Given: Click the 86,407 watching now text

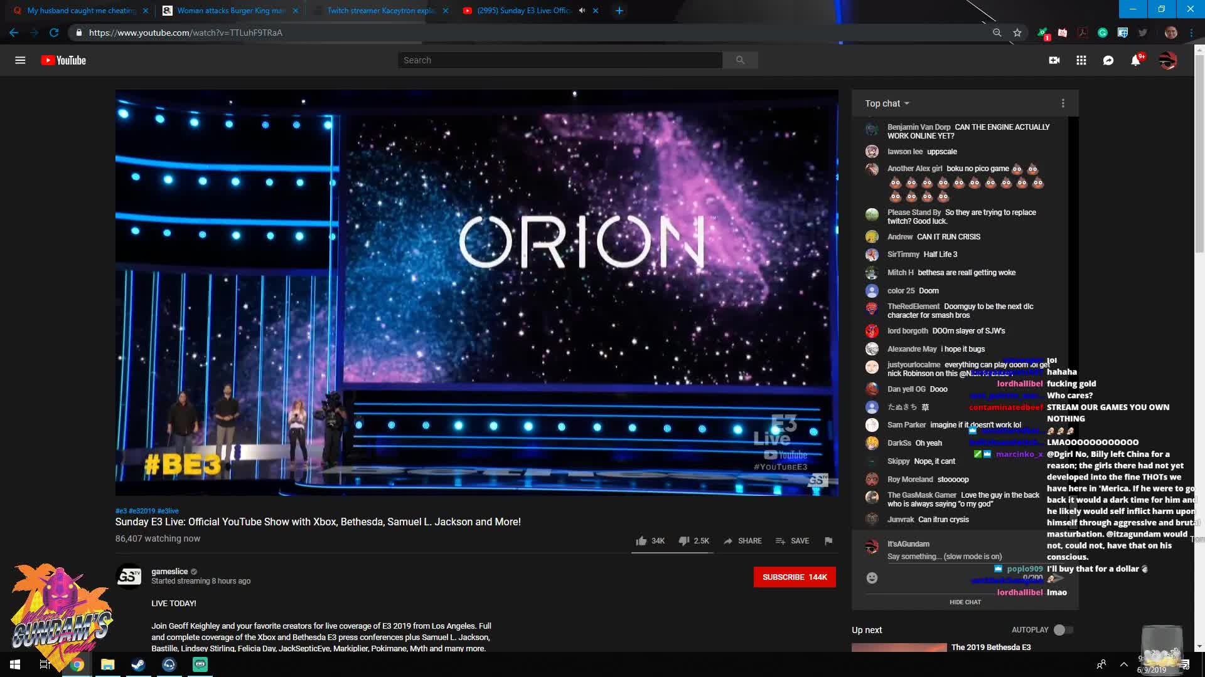Looking at the screenshot, I should tap(158, 538).
